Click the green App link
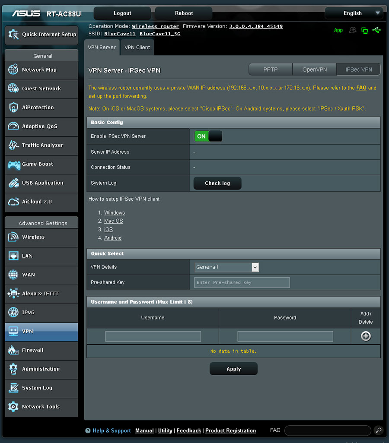 (x=338, y=30)
